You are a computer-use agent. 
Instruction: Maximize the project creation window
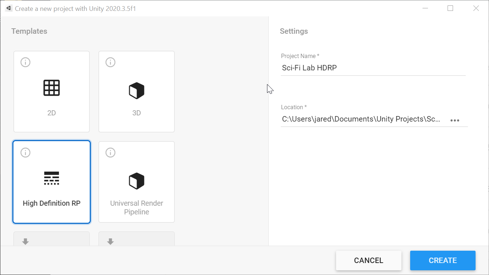pos(450,8)
